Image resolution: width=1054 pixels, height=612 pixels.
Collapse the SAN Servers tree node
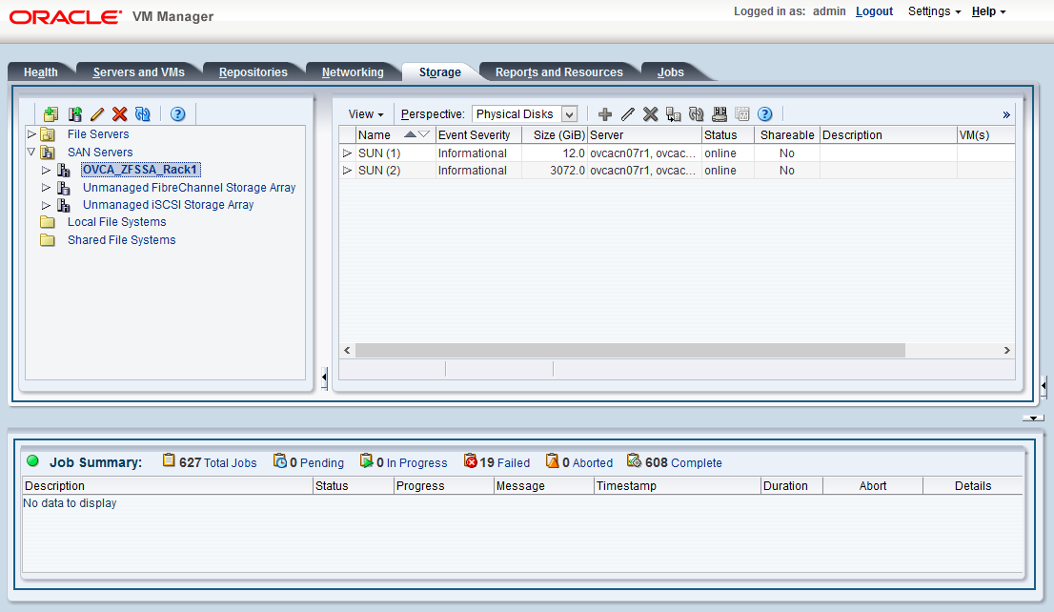(x=31, y=152)
